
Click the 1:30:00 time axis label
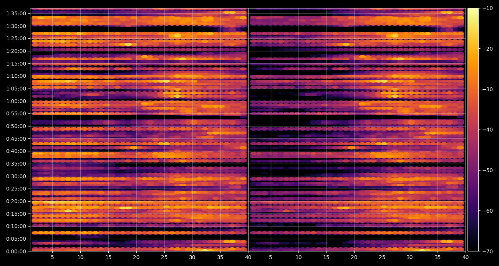[16, 26]
